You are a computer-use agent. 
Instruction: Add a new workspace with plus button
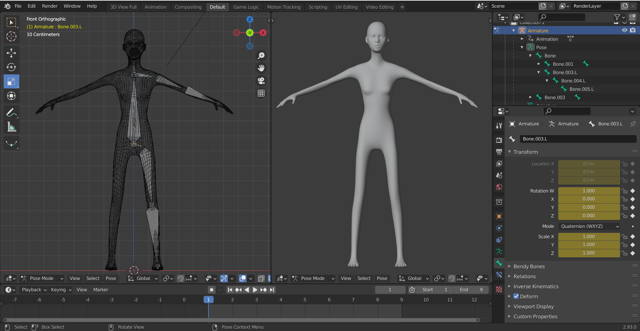click(402, 7)
